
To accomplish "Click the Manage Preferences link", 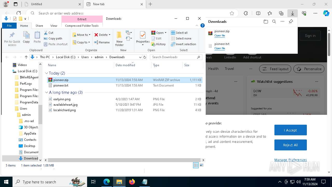I will click(x=290, y=160).
